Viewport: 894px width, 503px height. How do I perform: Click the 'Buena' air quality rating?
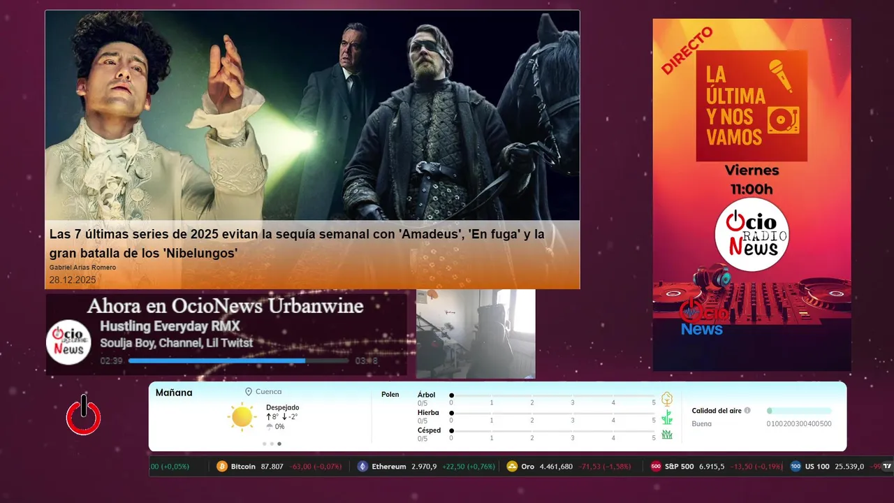pos(702,424)
